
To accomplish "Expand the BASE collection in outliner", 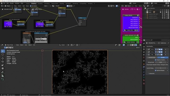I will pos(145,12).
